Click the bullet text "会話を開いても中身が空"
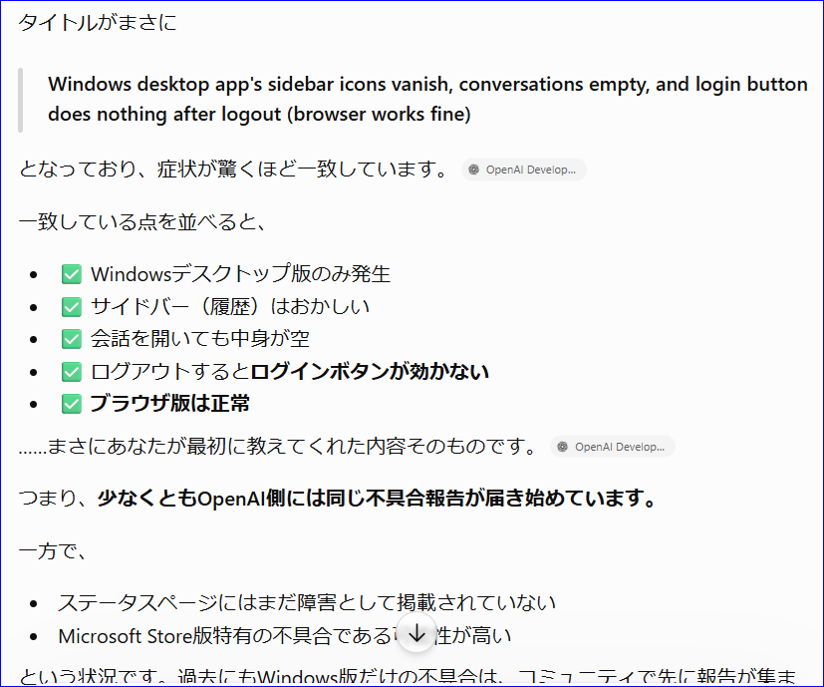This screenshot has width=824, height=687. pyautogui.click(x=200, y=339)
